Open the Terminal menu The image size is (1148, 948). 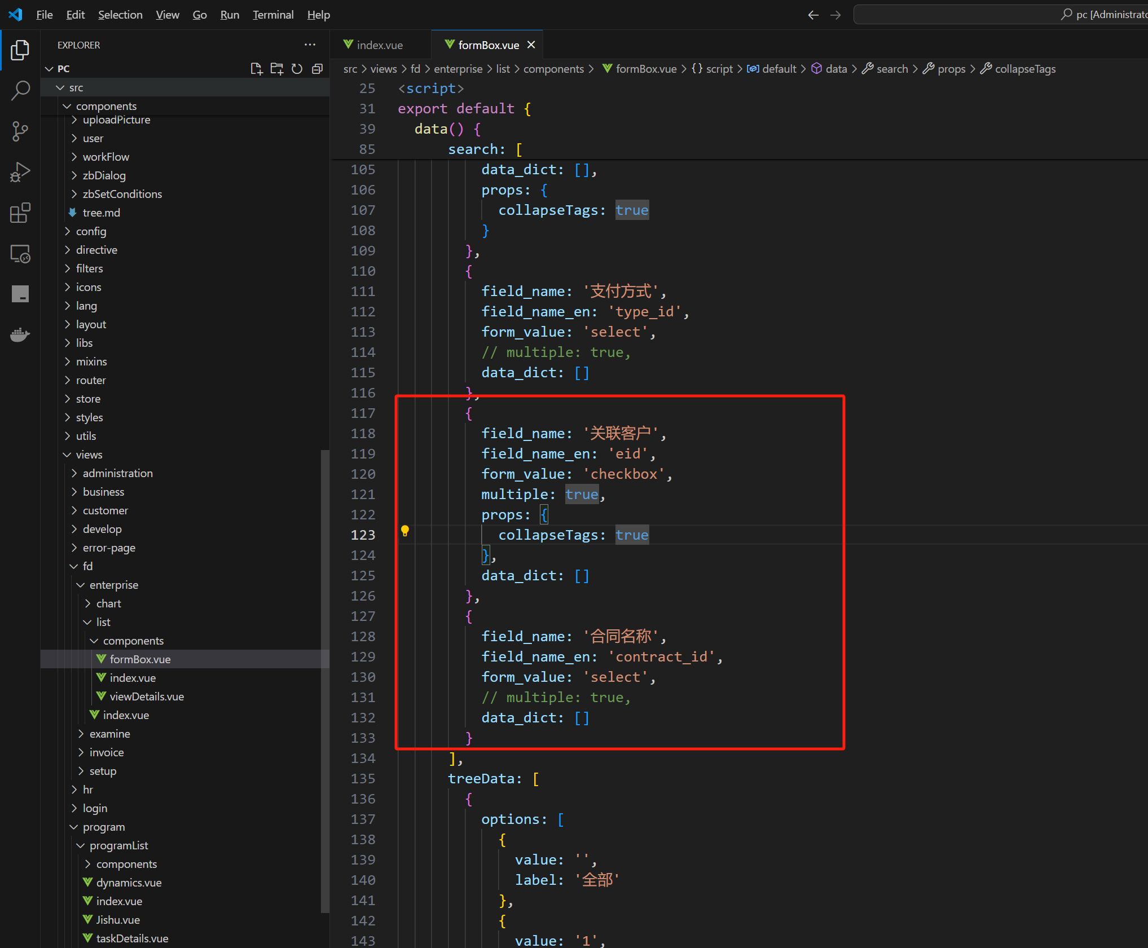point(273,15)
